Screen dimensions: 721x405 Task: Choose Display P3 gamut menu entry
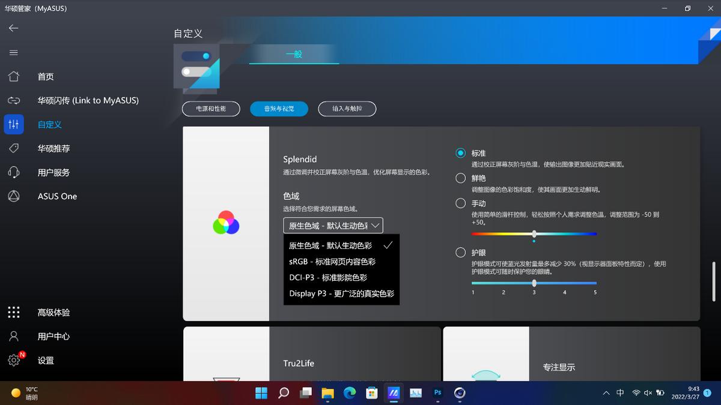coord(341,294)
